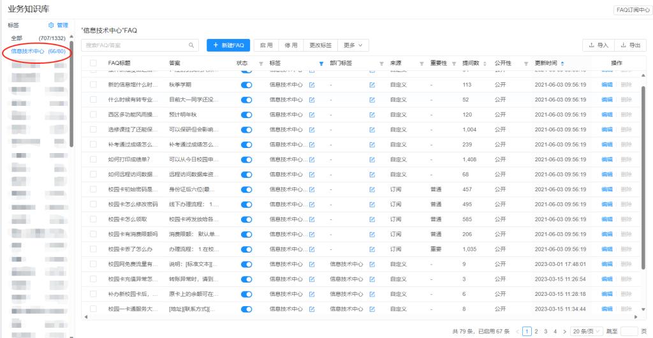This screenshot has width=653, height=338.
Task: Open the 20条/页 page size dropdown
Action: click(585, 332)
